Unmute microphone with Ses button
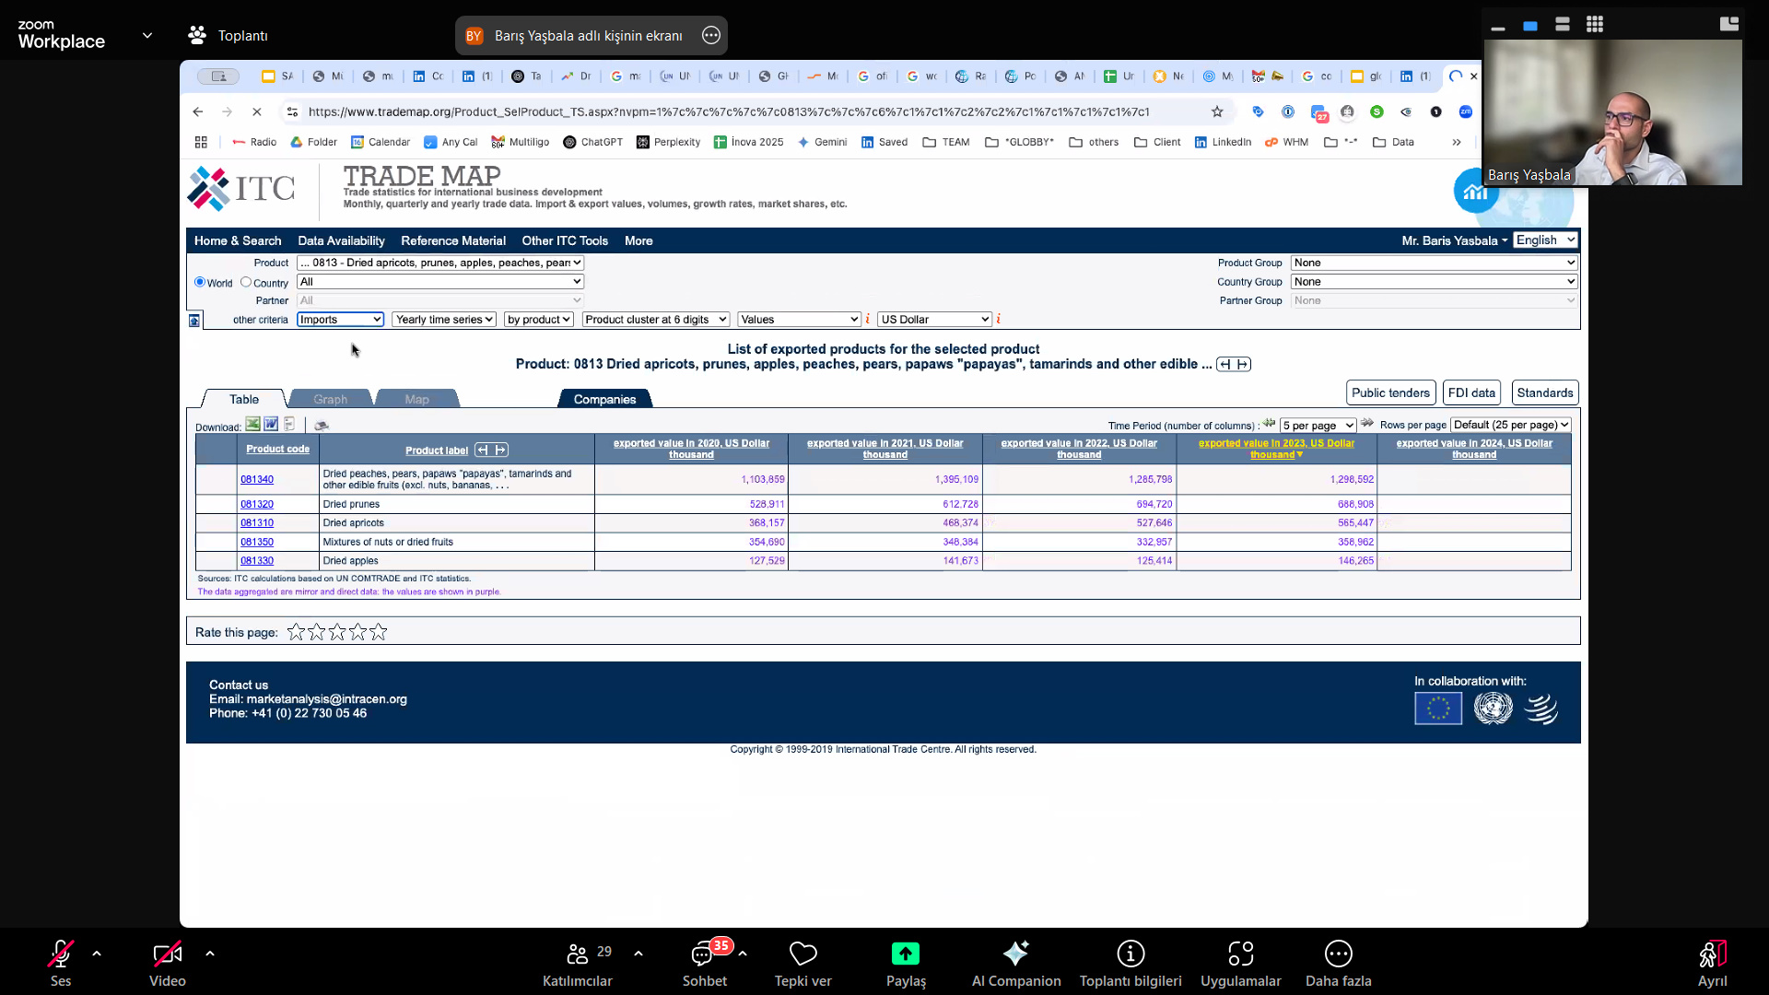This screenshot has height=995, width=1769. click(61, 963)
